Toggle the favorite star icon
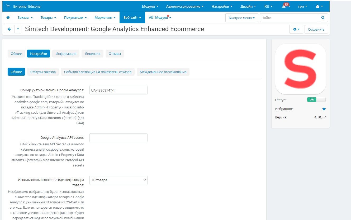This screenshot has width=351, height=220. coord(324,109)
